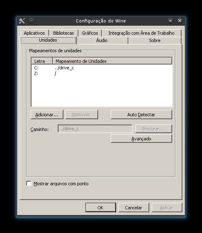
Task: Click the / mapping for drive Z:
Action: (55, 73)
